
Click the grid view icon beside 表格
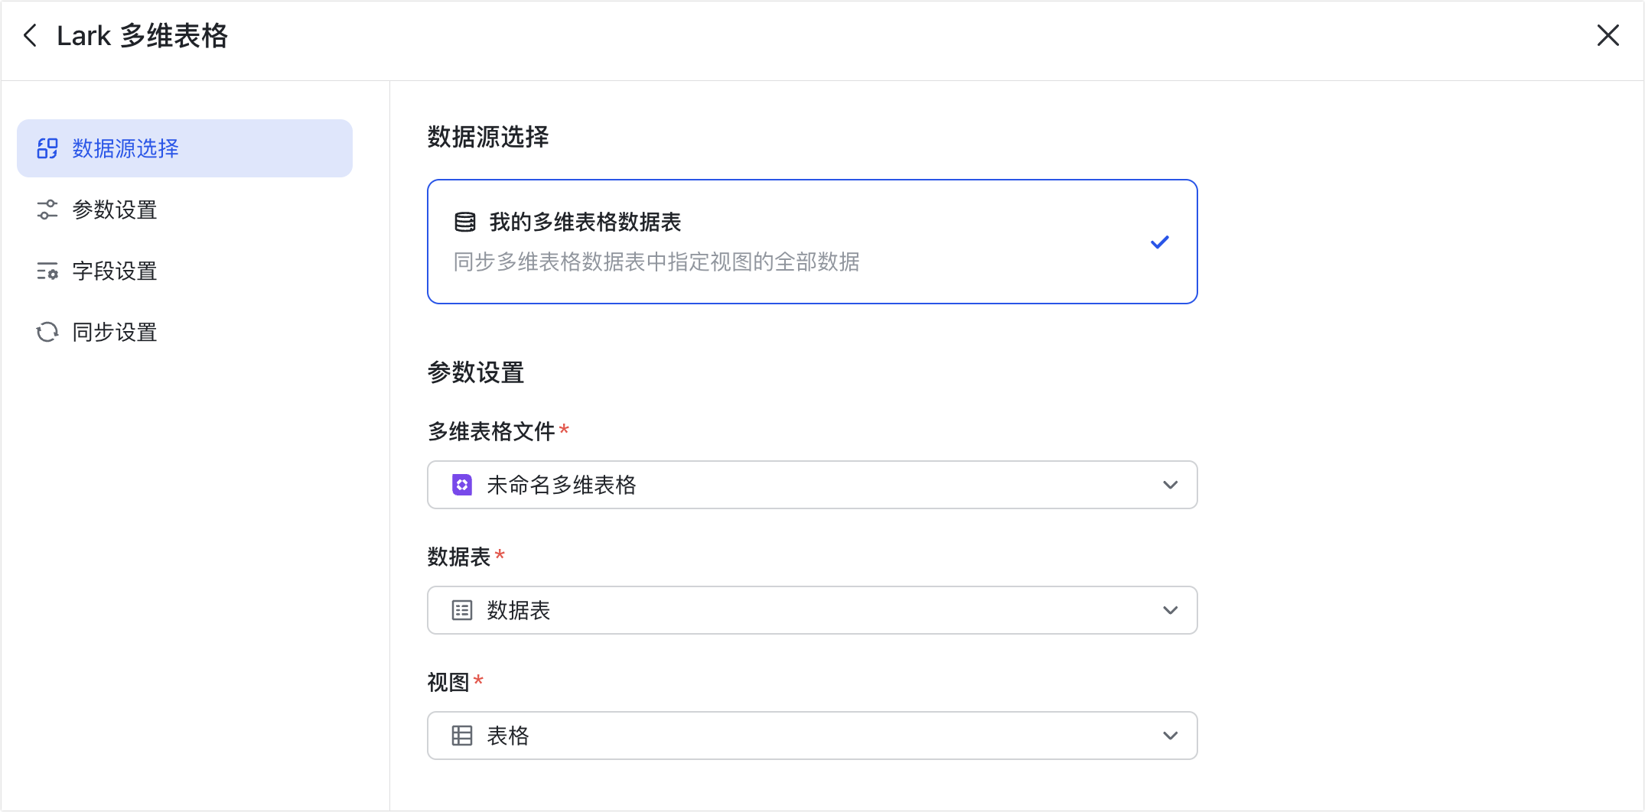[462, 736]
